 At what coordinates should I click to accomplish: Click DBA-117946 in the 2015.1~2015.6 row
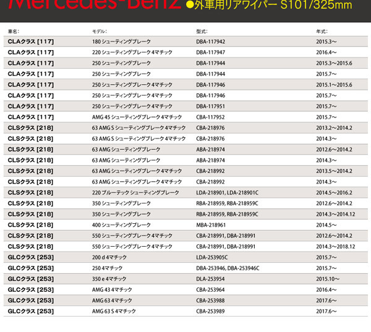coord(211,85)
